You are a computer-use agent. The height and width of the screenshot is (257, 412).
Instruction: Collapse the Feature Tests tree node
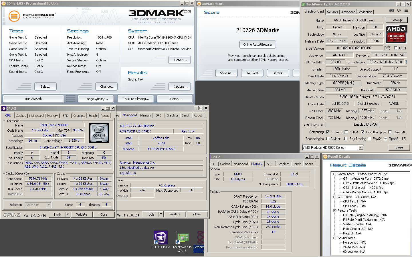[334, 210]
